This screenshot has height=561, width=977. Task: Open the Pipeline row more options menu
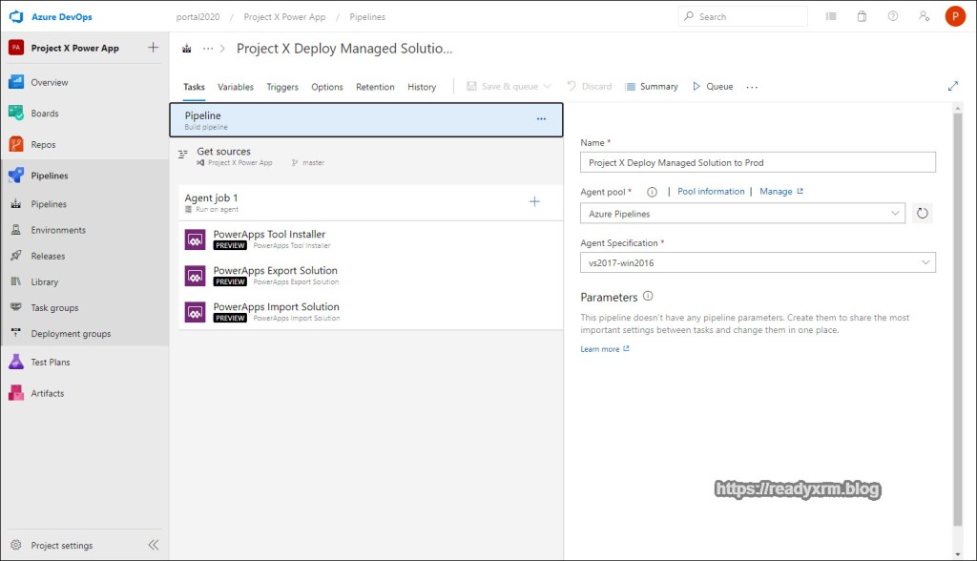(x=541, y=119)
